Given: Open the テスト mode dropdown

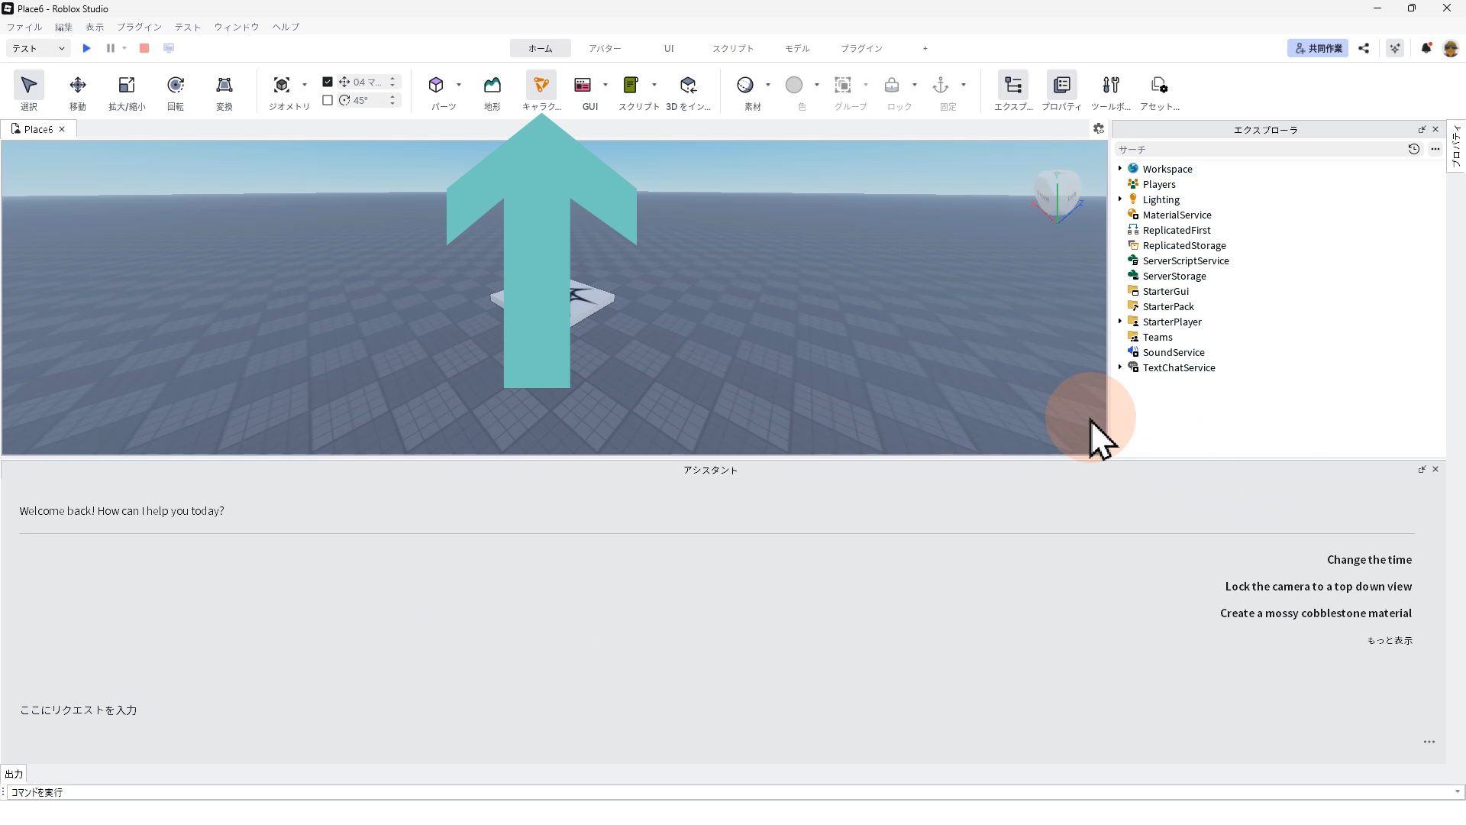Looking at the screenshot, I should (38, 48).
